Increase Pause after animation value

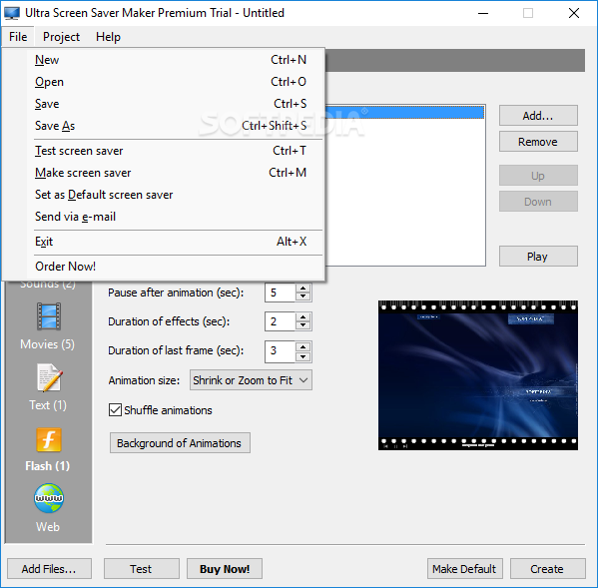(x=302, y=289)
